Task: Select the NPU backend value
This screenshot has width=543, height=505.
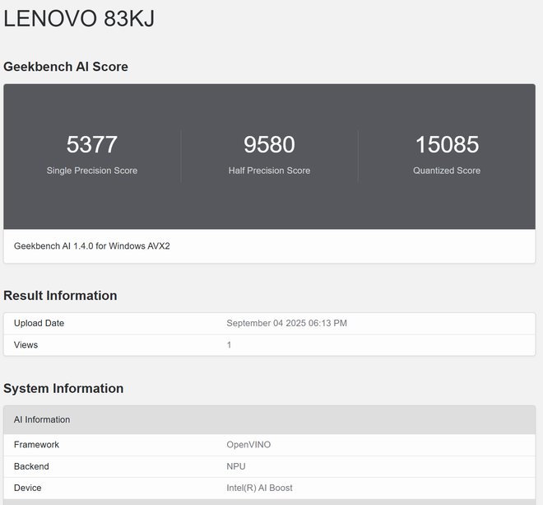Action: pyautogui.click(x=236, y=466)
